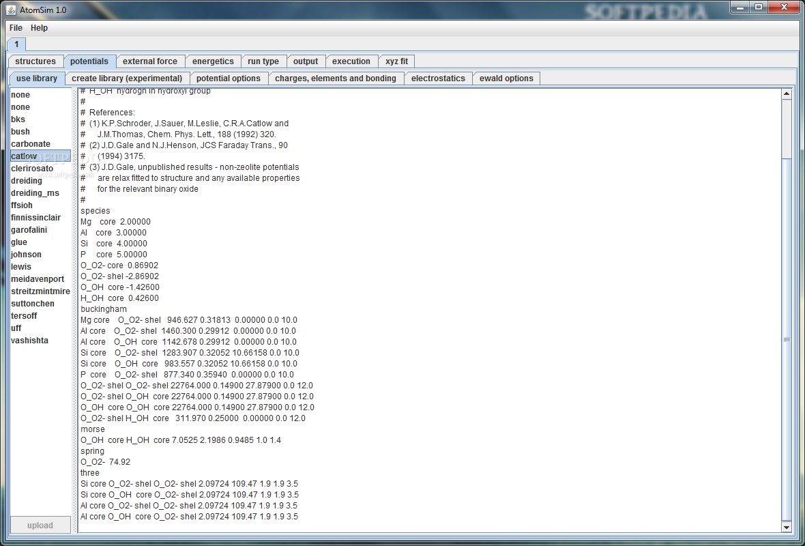Open create library (experimental) sub-tab

(x=128, y=78)
